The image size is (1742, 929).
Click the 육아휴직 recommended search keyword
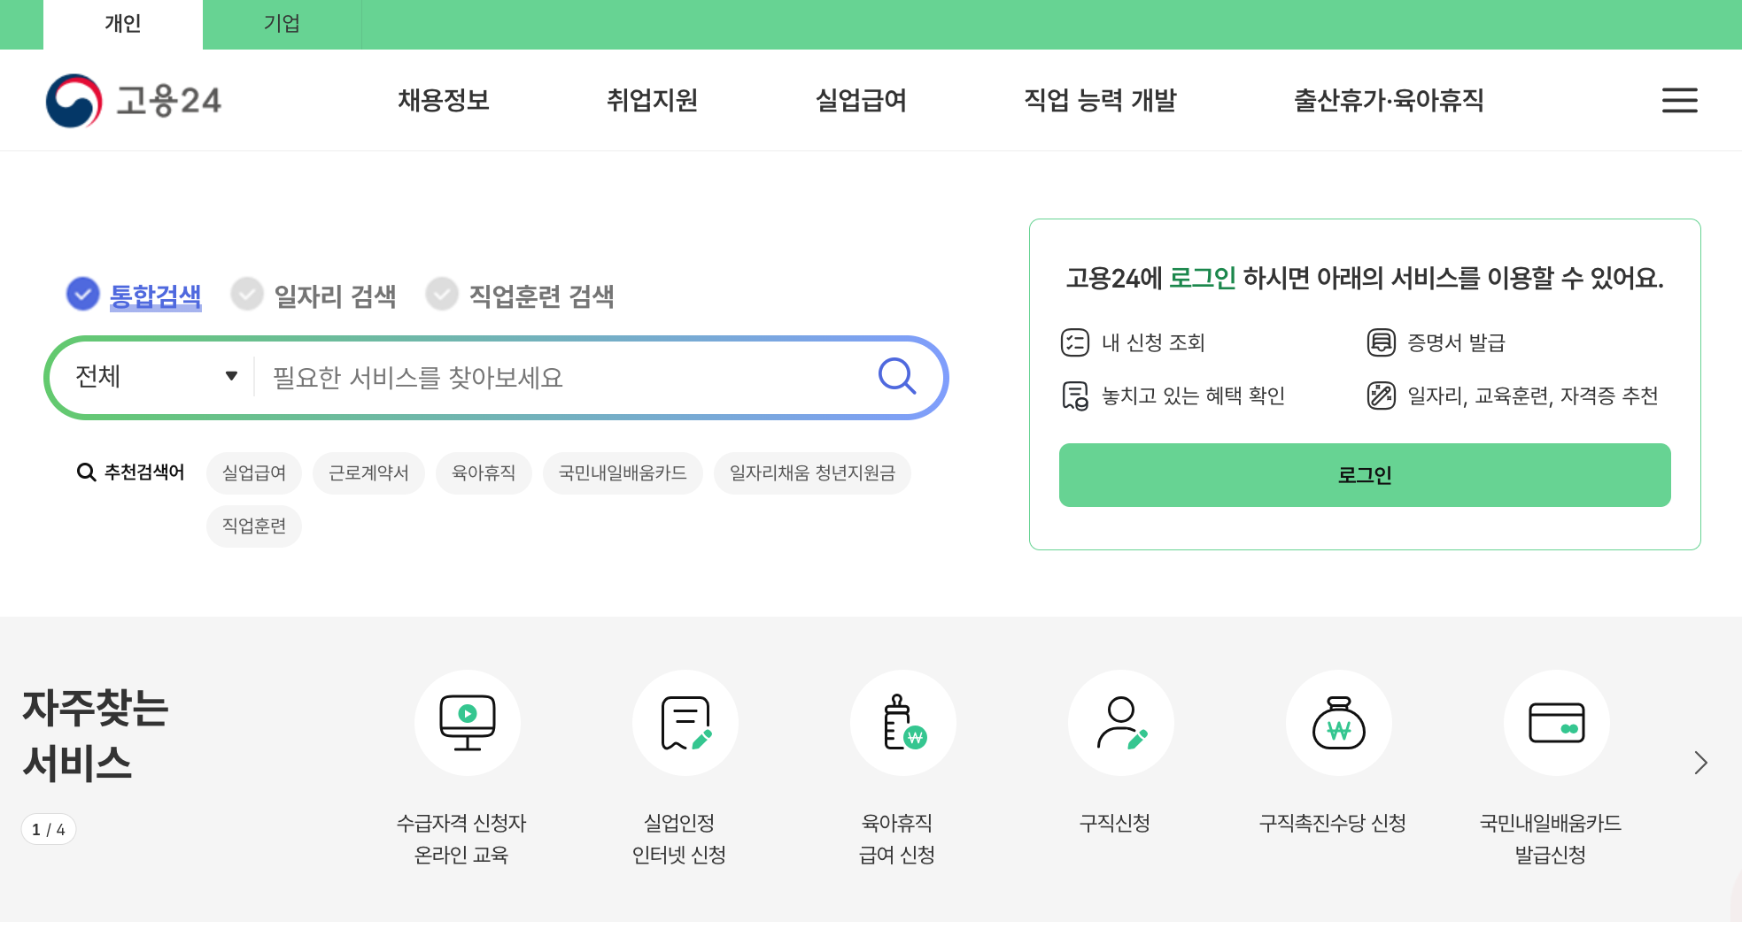click(x=484, y=473)
